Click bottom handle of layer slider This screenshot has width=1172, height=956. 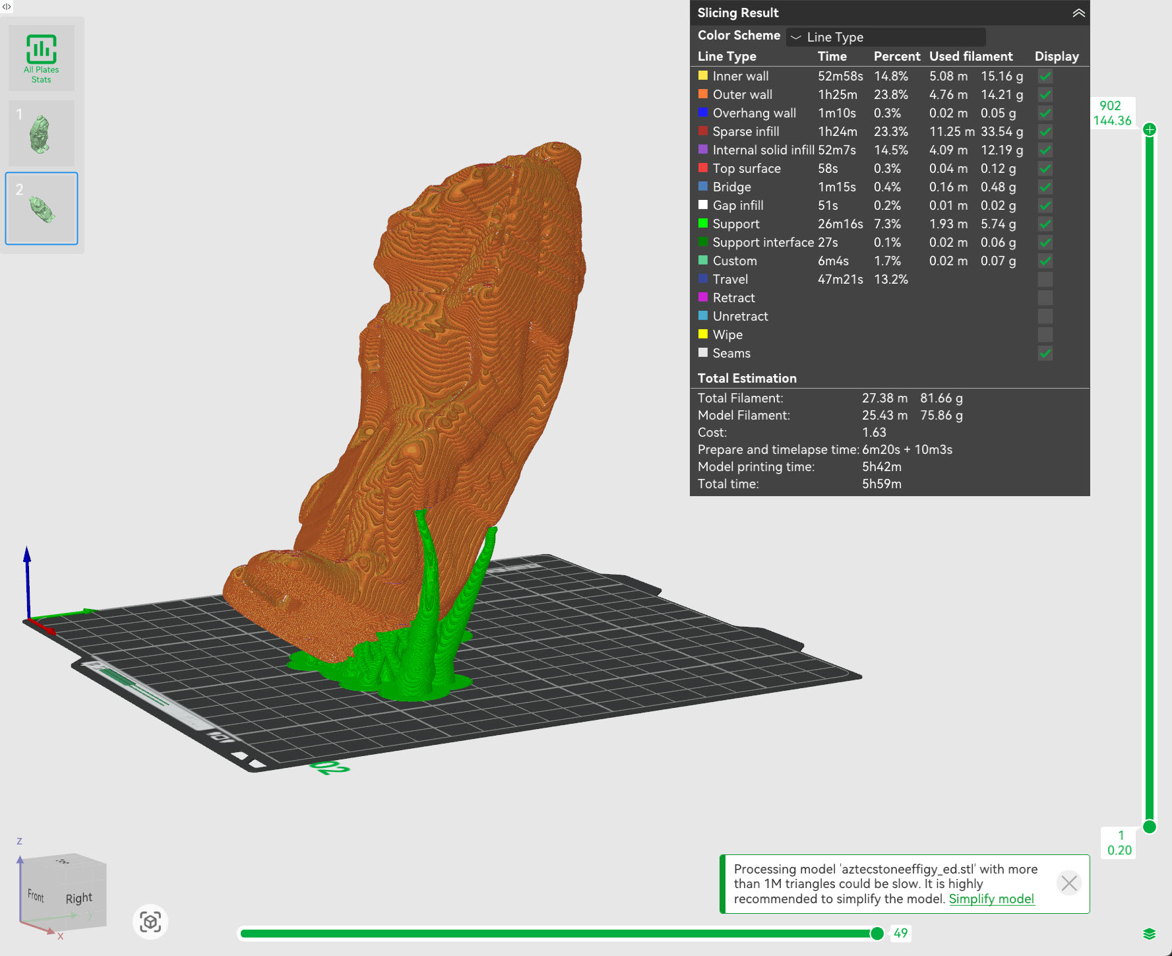(1150, 827)
